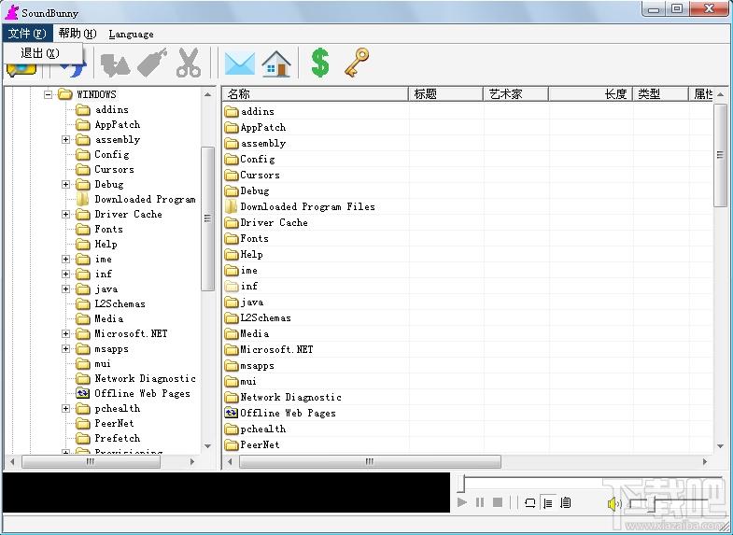The width and height of the screenshot is (733, 535).
Task: Expand the msapps tree node
Action: point(65,349)
